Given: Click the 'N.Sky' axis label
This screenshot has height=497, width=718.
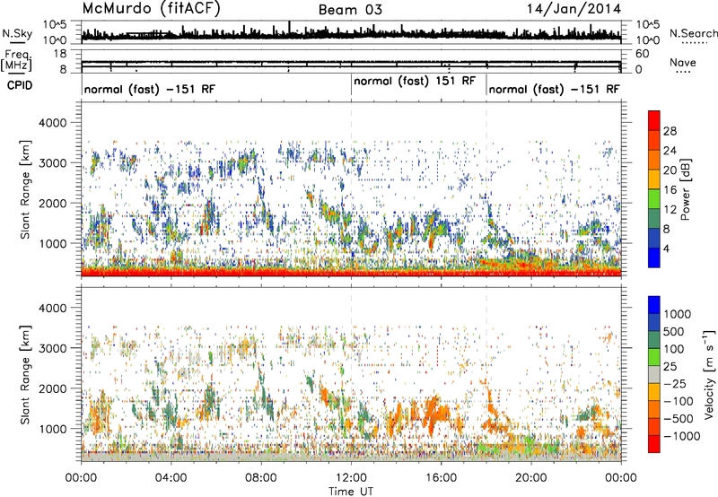Looking at the screenshot, I should click(x=17, y=33).
